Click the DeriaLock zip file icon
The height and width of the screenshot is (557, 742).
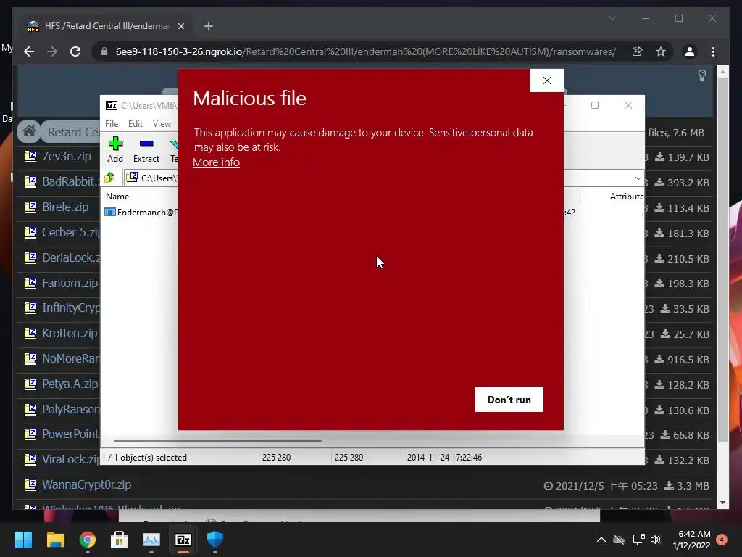(x=30, y=257)
